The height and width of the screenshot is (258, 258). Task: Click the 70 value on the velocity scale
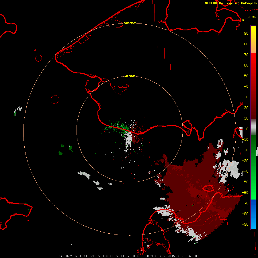pos(246,55)
